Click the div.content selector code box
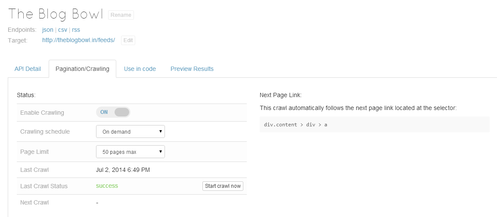The width and height of the screenshot is (497, 217). [x=374, y=125]
